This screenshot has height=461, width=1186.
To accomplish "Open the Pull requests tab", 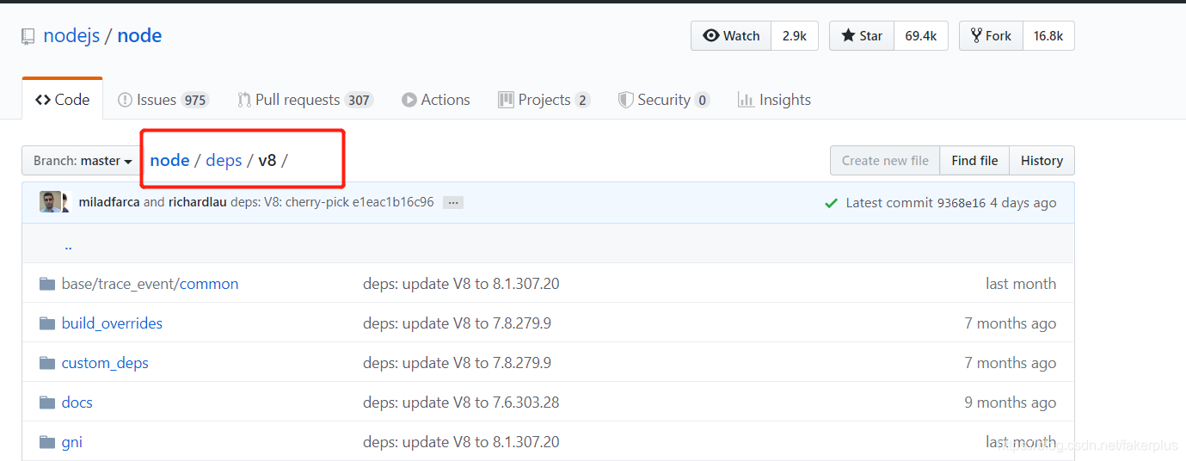I will [305, 100].
